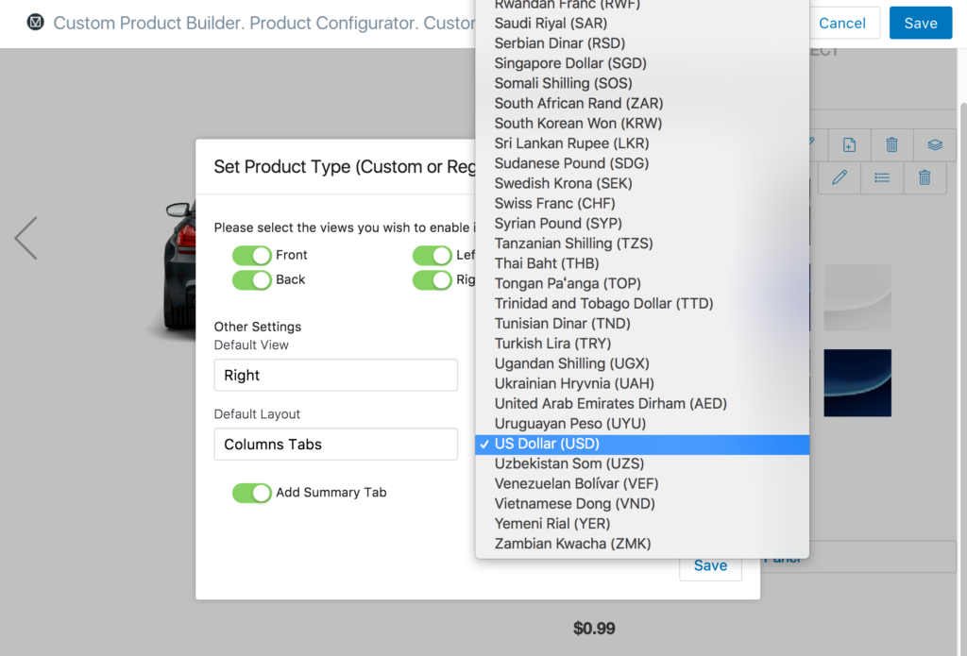Click the dark planet image thumbnail
The image size is (967, 656).
click(857, 382)
